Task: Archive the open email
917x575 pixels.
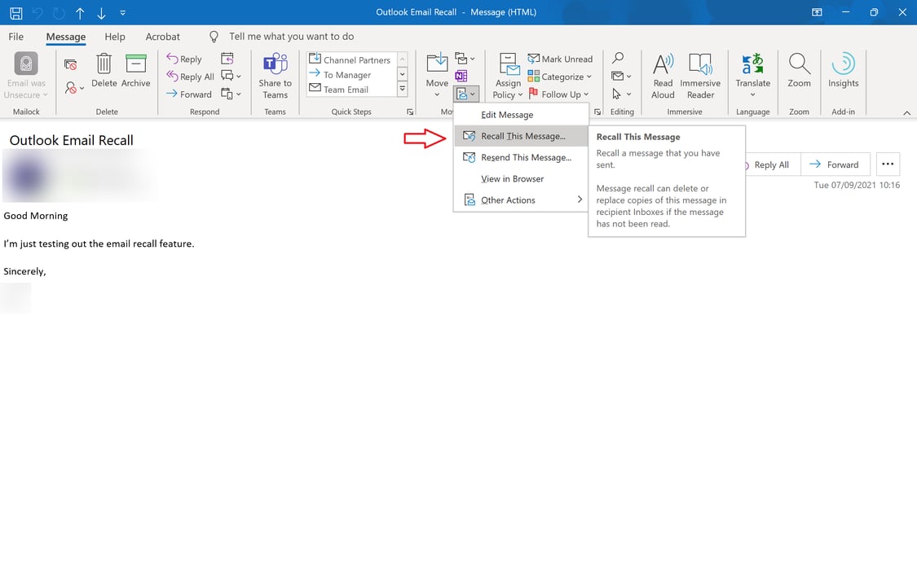Action: (x=135, y=72)
